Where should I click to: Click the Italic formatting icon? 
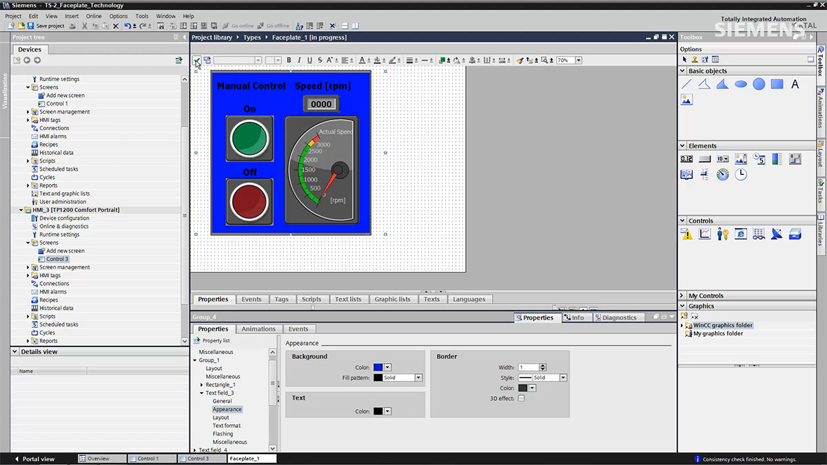(x=299, y=61)
